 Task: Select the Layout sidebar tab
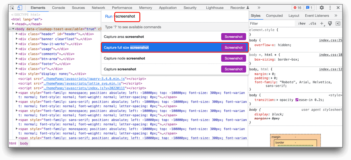click(294, 16)
